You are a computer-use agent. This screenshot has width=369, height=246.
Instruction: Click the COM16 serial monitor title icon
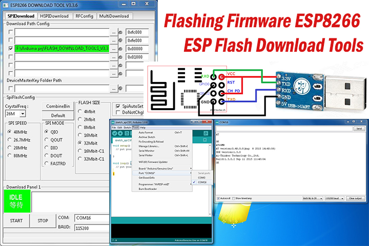(216, 122)
